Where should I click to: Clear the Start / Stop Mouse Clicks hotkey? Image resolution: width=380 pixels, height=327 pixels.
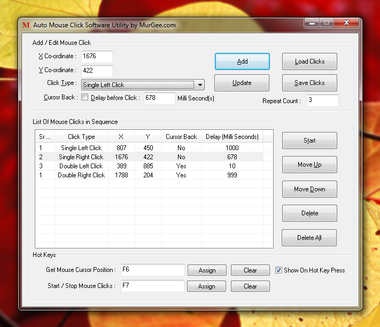click(250, 286)
